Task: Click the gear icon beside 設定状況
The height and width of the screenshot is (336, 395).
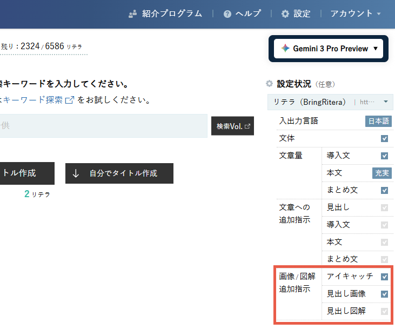Action: [269, 84]
